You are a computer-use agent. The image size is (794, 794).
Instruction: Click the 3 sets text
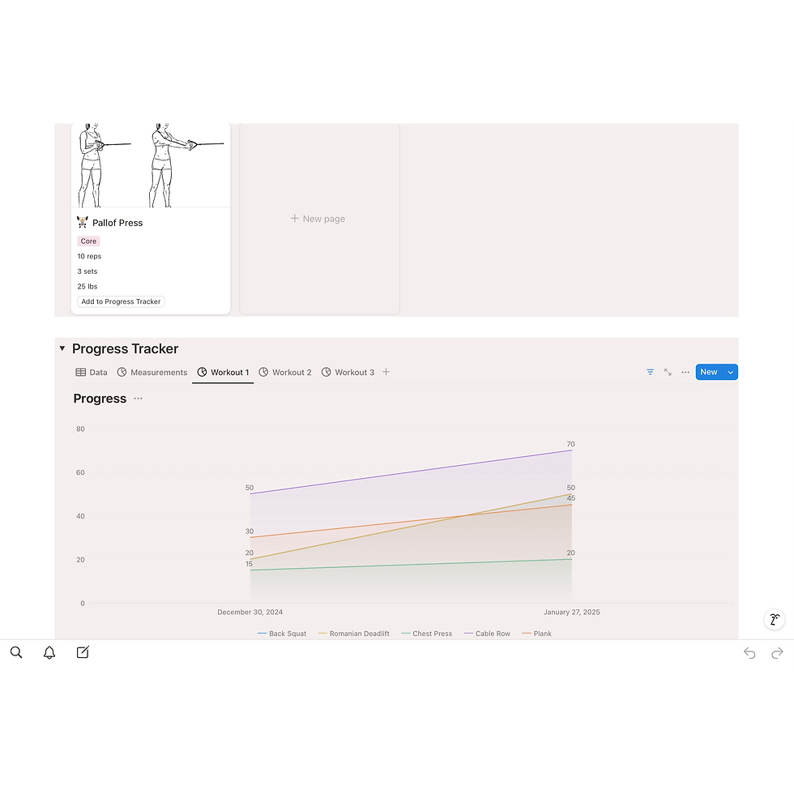88,271
